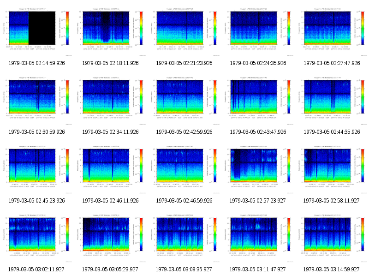The image size is (369, 275).
Task: Click the caption text 1979-03-05 02:45:23.926
Action: 37,201
